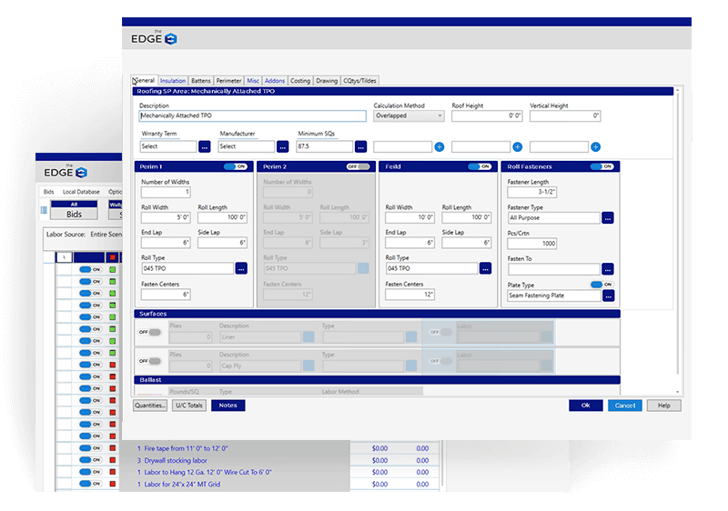Browse Feild Roll Type ellipsis

[x=485, y=268]
